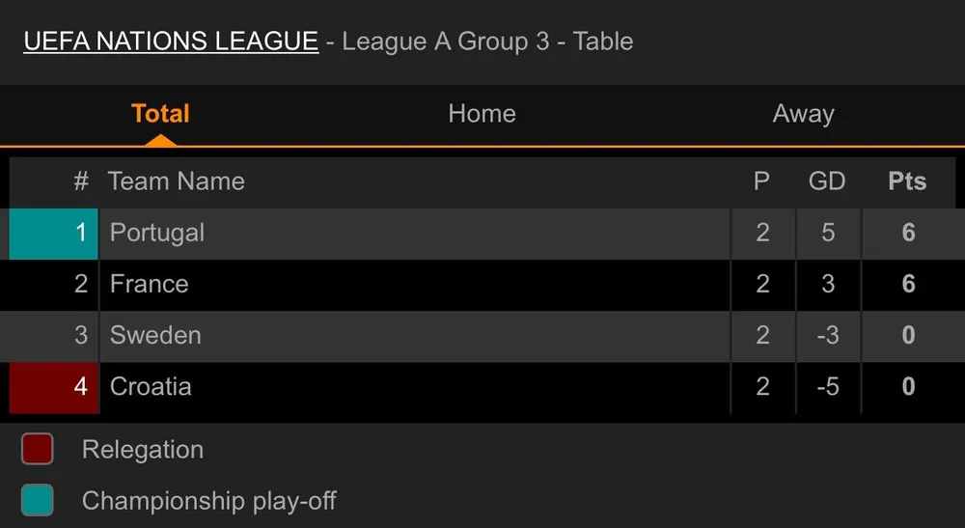Select the Total tab
Viewport: 965px width, 528px height.
[160, 114]
